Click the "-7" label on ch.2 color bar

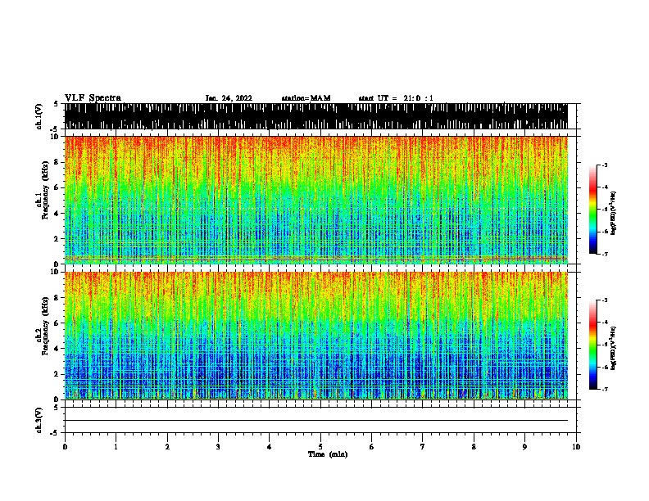604,390
